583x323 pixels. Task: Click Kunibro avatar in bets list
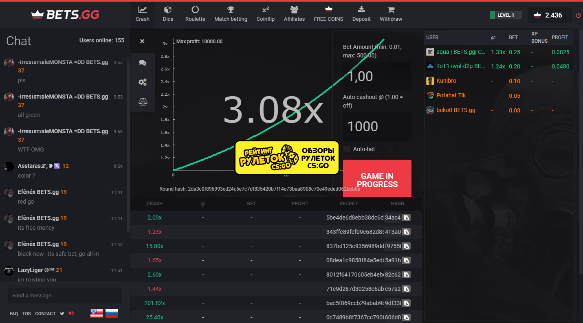[x=430, y=81]
